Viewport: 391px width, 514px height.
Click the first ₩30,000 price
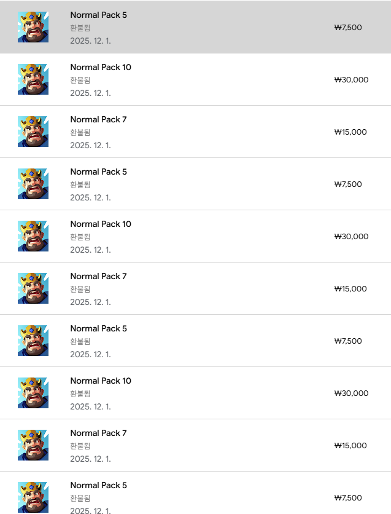point(351,80)
